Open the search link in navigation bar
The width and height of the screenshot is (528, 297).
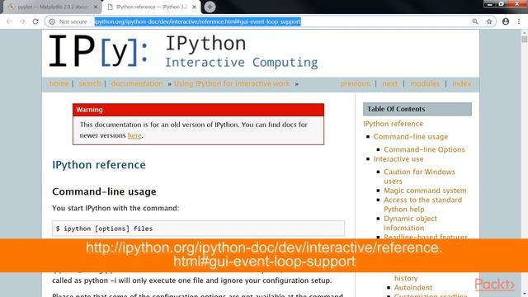90,83
